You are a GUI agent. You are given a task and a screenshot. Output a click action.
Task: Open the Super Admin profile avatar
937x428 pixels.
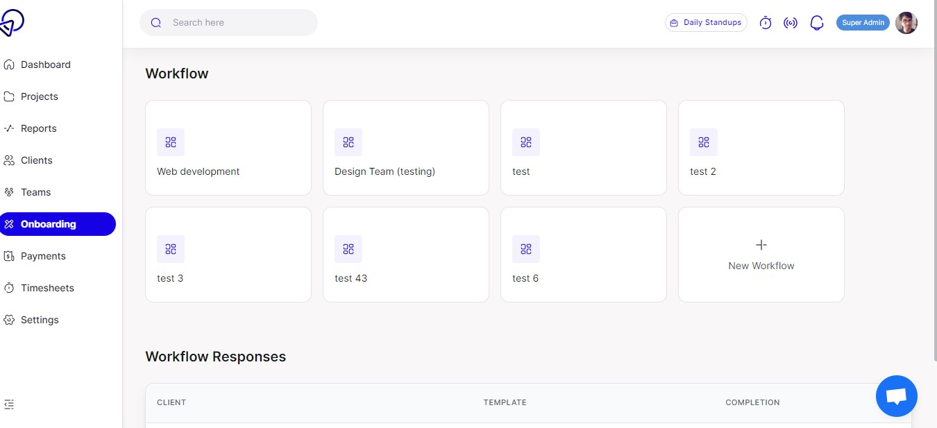coord(906,22)
